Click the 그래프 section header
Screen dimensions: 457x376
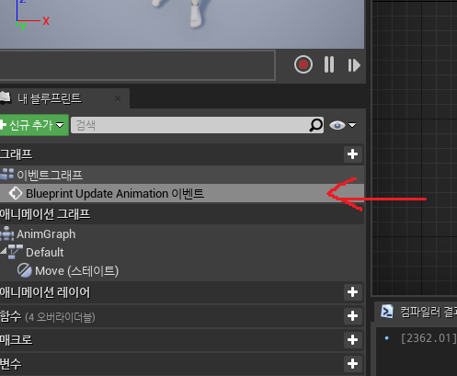[x=182, y=154]
